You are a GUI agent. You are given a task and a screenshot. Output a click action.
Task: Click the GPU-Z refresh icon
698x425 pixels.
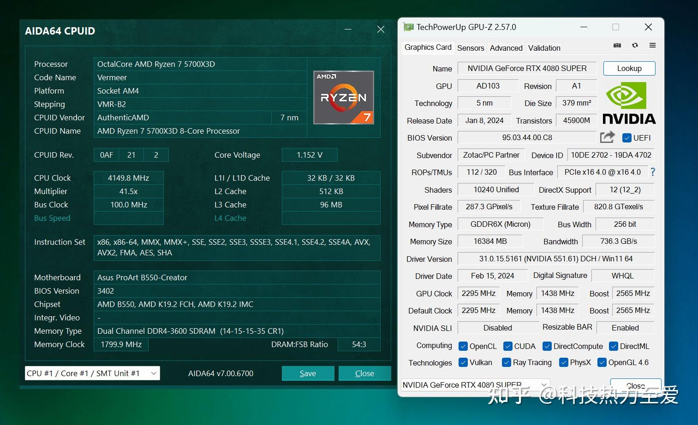(x=635, y=45)
